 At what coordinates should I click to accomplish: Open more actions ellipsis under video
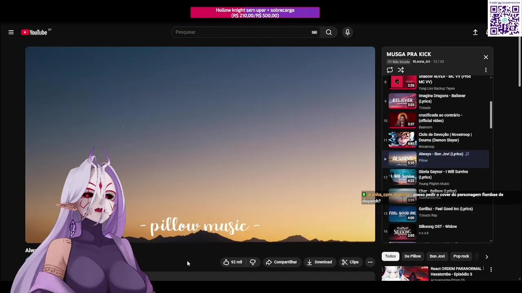tap(370, 262)
